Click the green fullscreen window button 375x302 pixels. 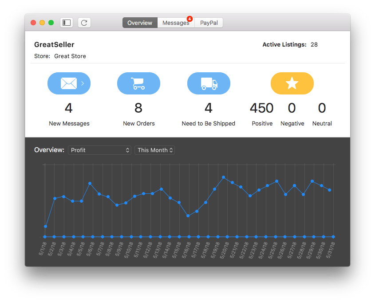point(51,23)
